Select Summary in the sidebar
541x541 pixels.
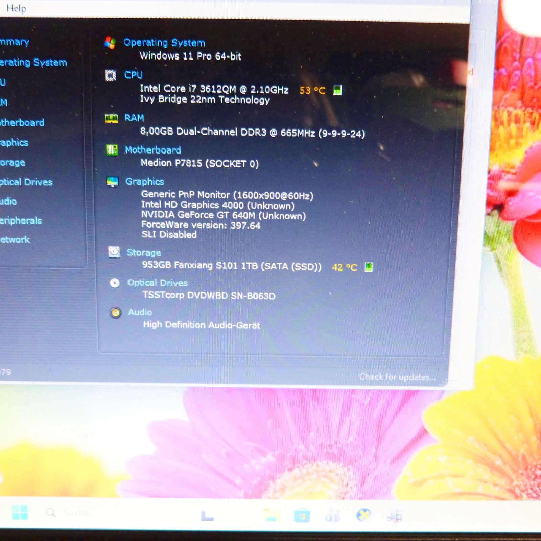click(15, 42)
